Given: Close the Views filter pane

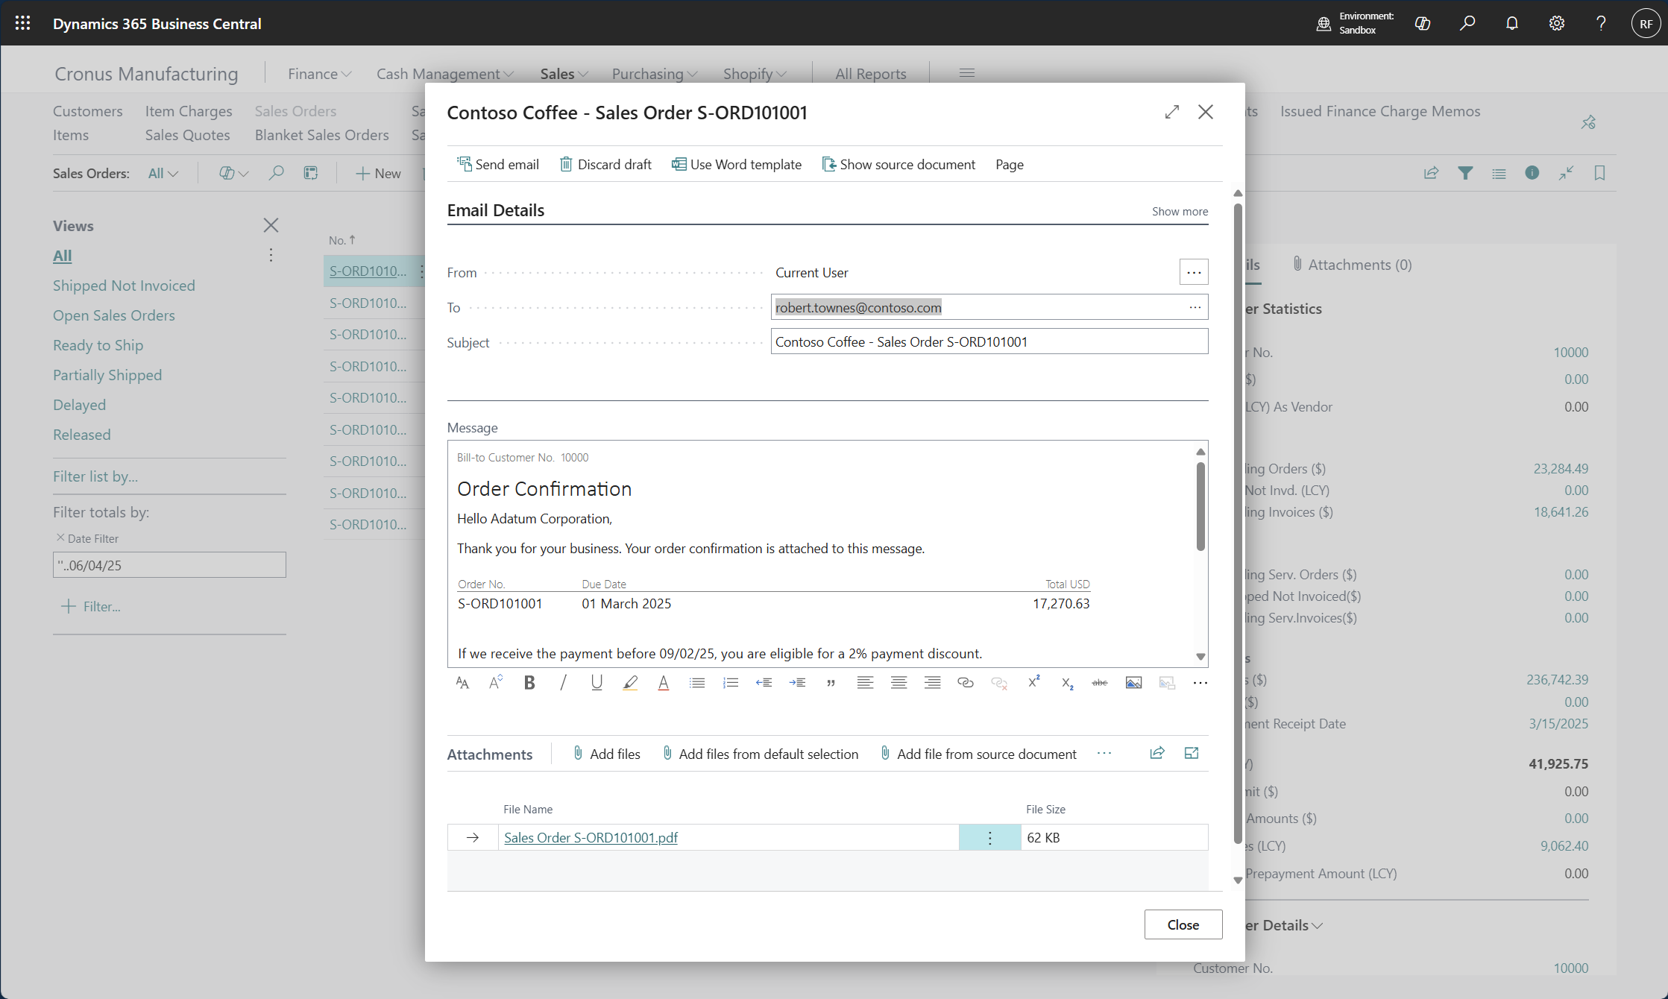Looking at the screenshot, I should pyautogui.click(x=271, y=225).
